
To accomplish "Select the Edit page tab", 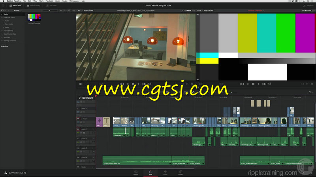I will pos(150,173).
